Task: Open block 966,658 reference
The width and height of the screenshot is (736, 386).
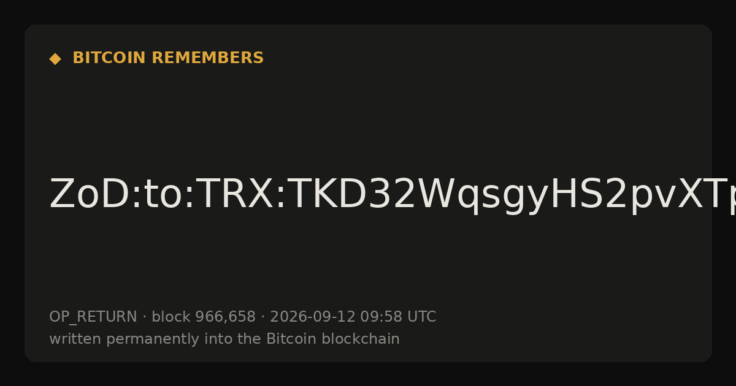Action: point(204,317)
